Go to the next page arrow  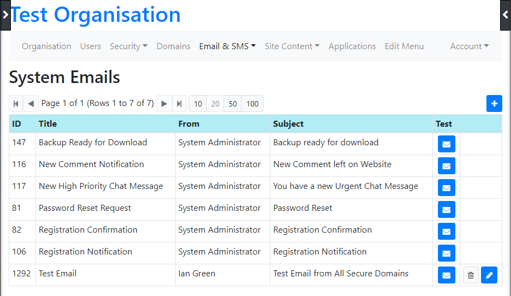pos(164,104)
